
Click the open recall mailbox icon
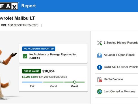[100, 55]
